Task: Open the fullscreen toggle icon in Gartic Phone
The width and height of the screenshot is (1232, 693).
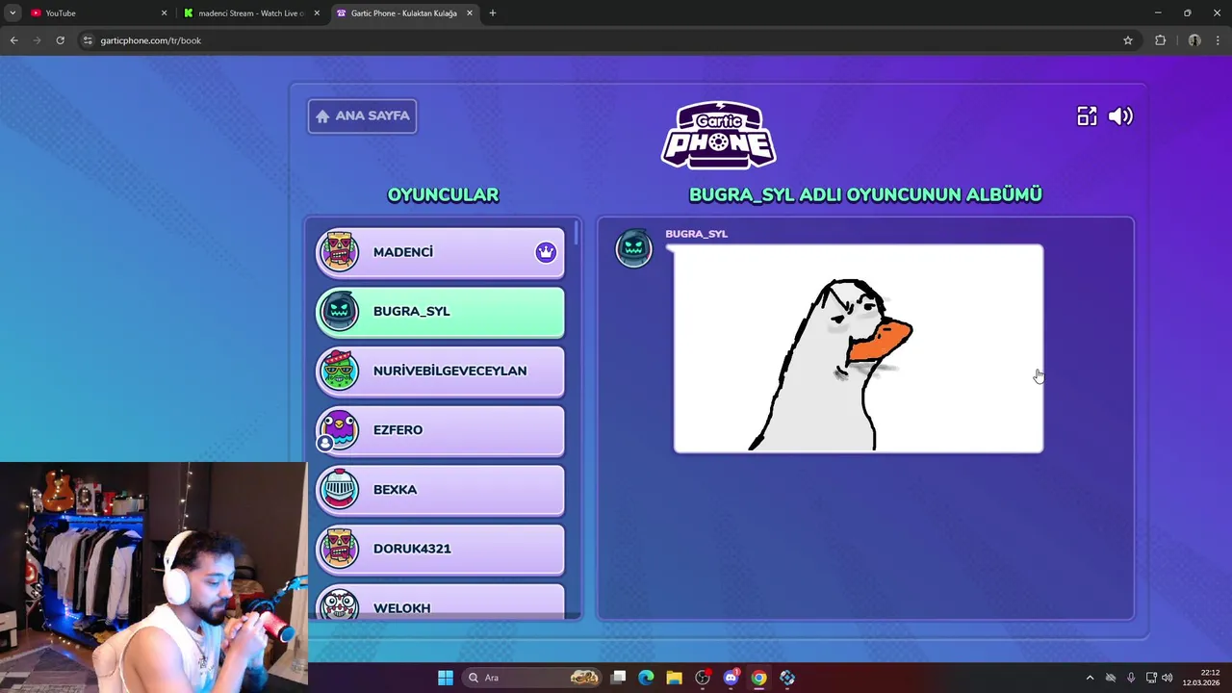Action: [1087, 116]
